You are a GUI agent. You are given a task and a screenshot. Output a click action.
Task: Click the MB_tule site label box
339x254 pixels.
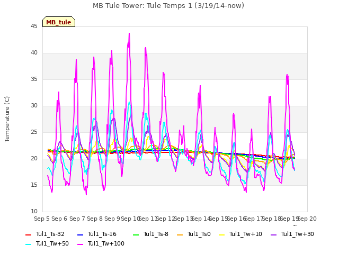tap(59, 22)
